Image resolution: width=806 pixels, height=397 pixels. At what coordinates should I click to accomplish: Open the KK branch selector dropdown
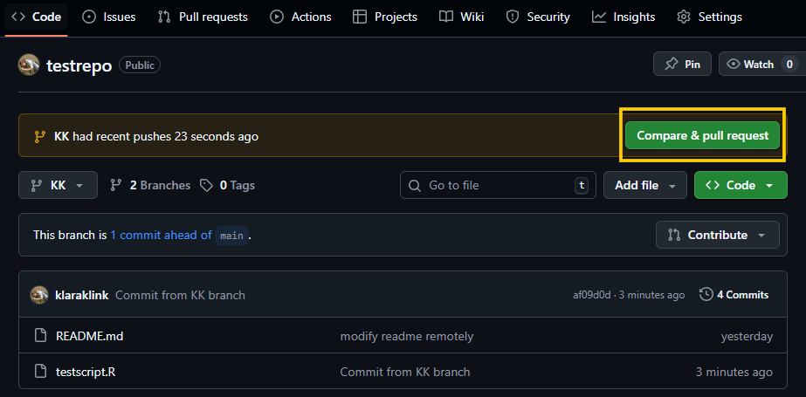pyautogui.click(x=58, y=185)
